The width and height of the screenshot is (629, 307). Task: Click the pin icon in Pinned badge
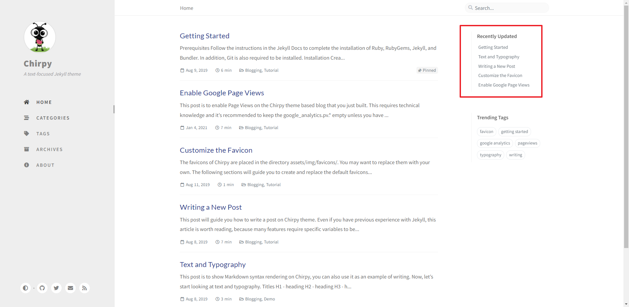point(420,70)
